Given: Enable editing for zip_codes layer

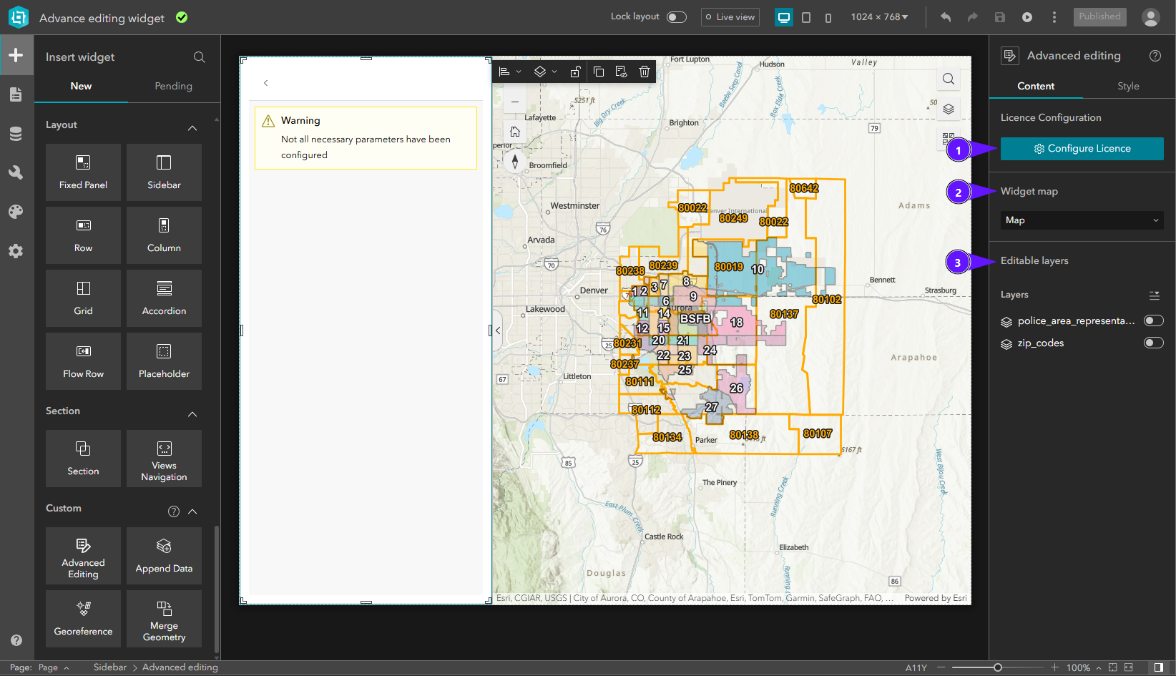Looking at the screenshot, I should pos(1153,343).
